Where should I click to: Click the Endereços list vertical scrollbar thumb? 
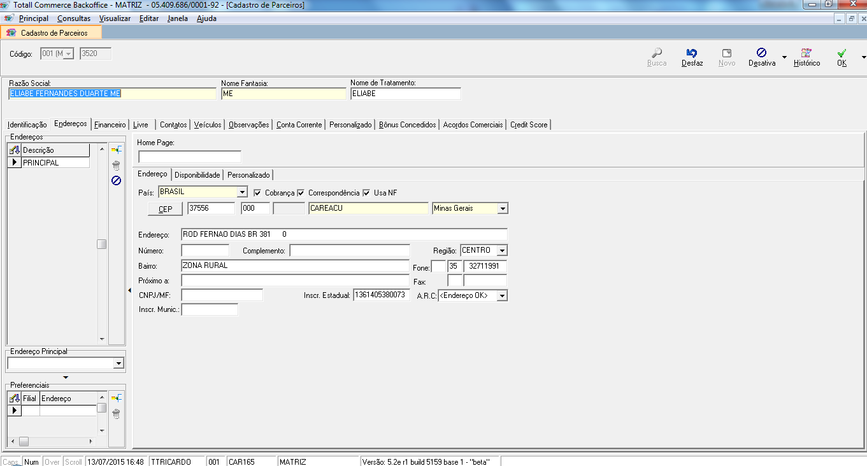click(x=102, y=244)
